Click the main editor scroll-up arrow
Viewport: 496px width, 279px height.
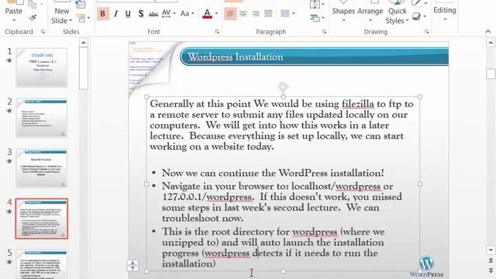tap(491, 43)
